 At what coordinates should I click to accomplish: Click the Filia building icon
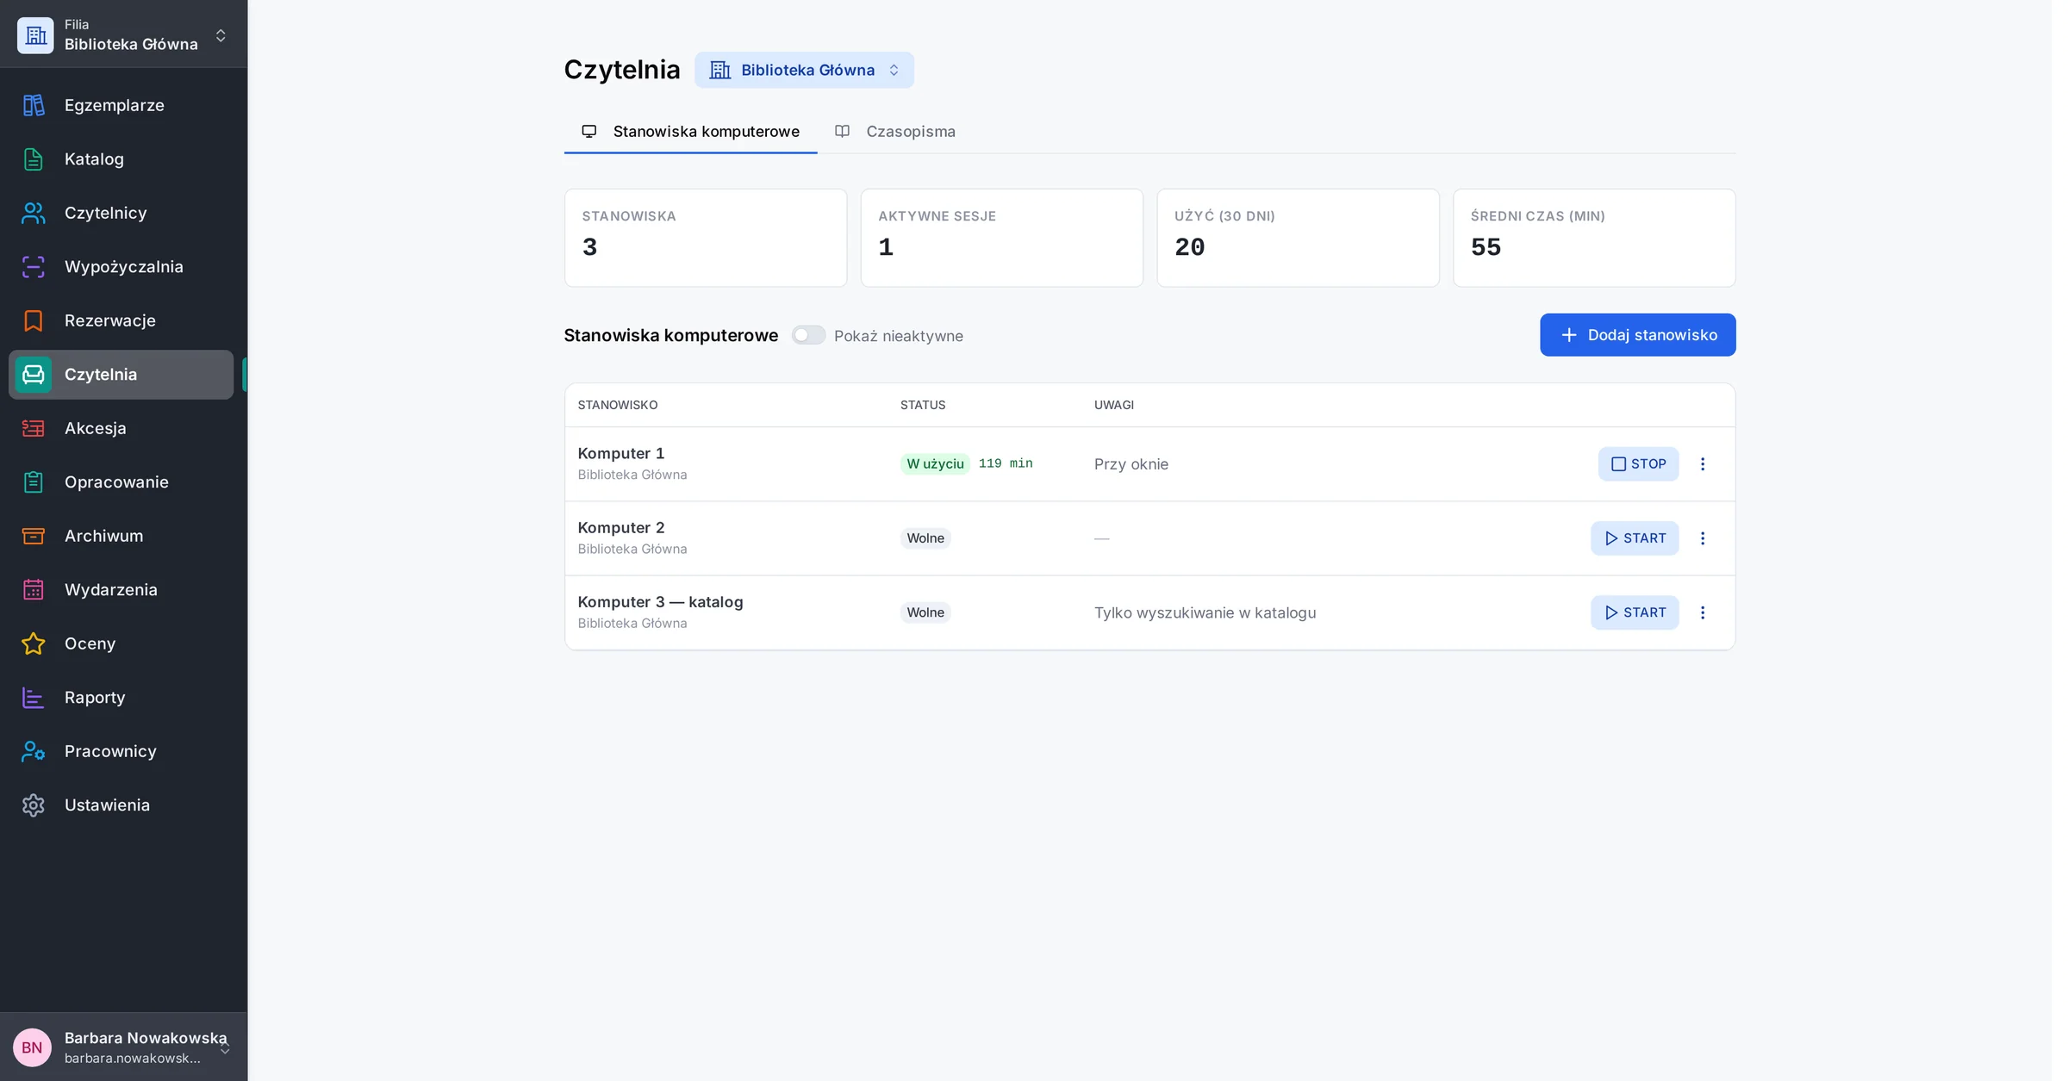pos(35,35)
